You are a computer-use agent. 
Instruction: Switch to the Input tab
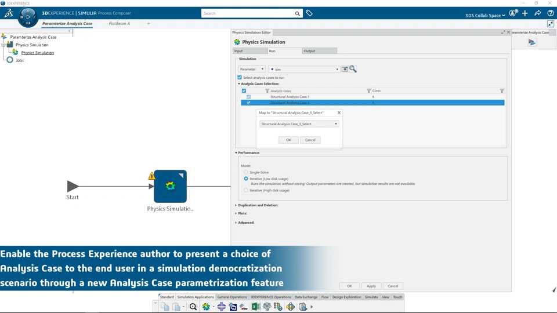click(x=250, y=51)
